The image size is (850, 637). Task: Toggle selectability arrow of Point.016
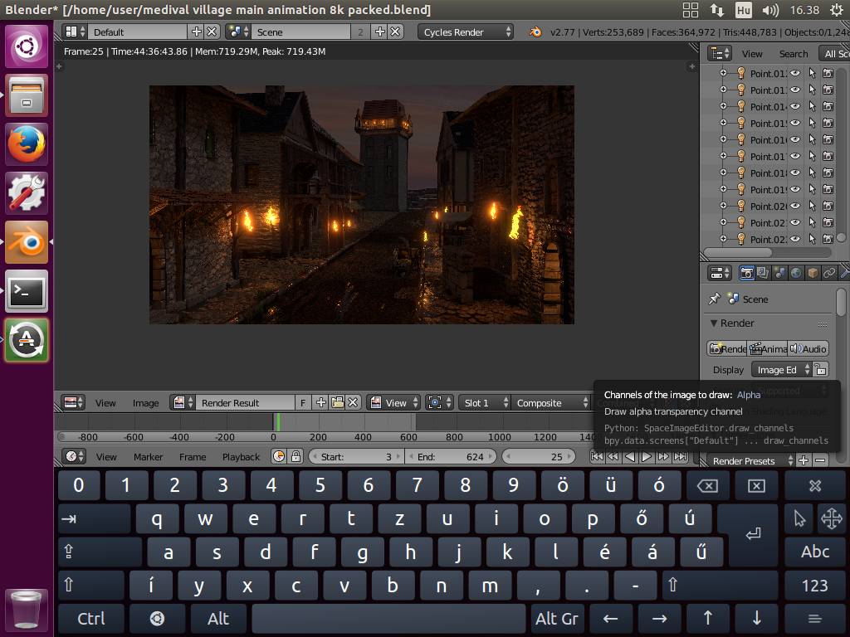(812, 139)
